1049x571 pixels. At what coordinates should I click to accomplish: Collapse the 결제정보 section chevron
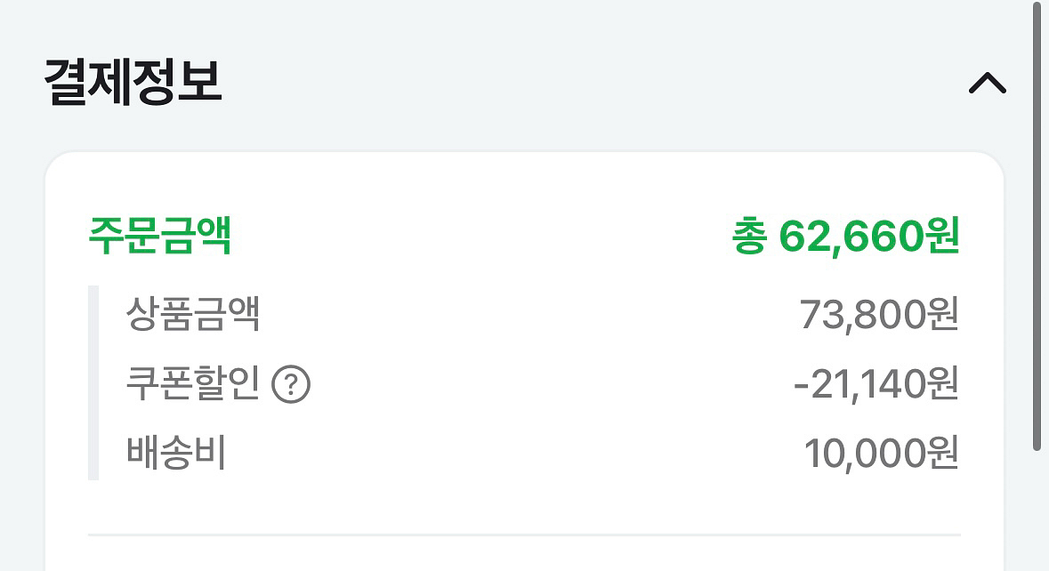pyautogui.click(x=987, y=84)
